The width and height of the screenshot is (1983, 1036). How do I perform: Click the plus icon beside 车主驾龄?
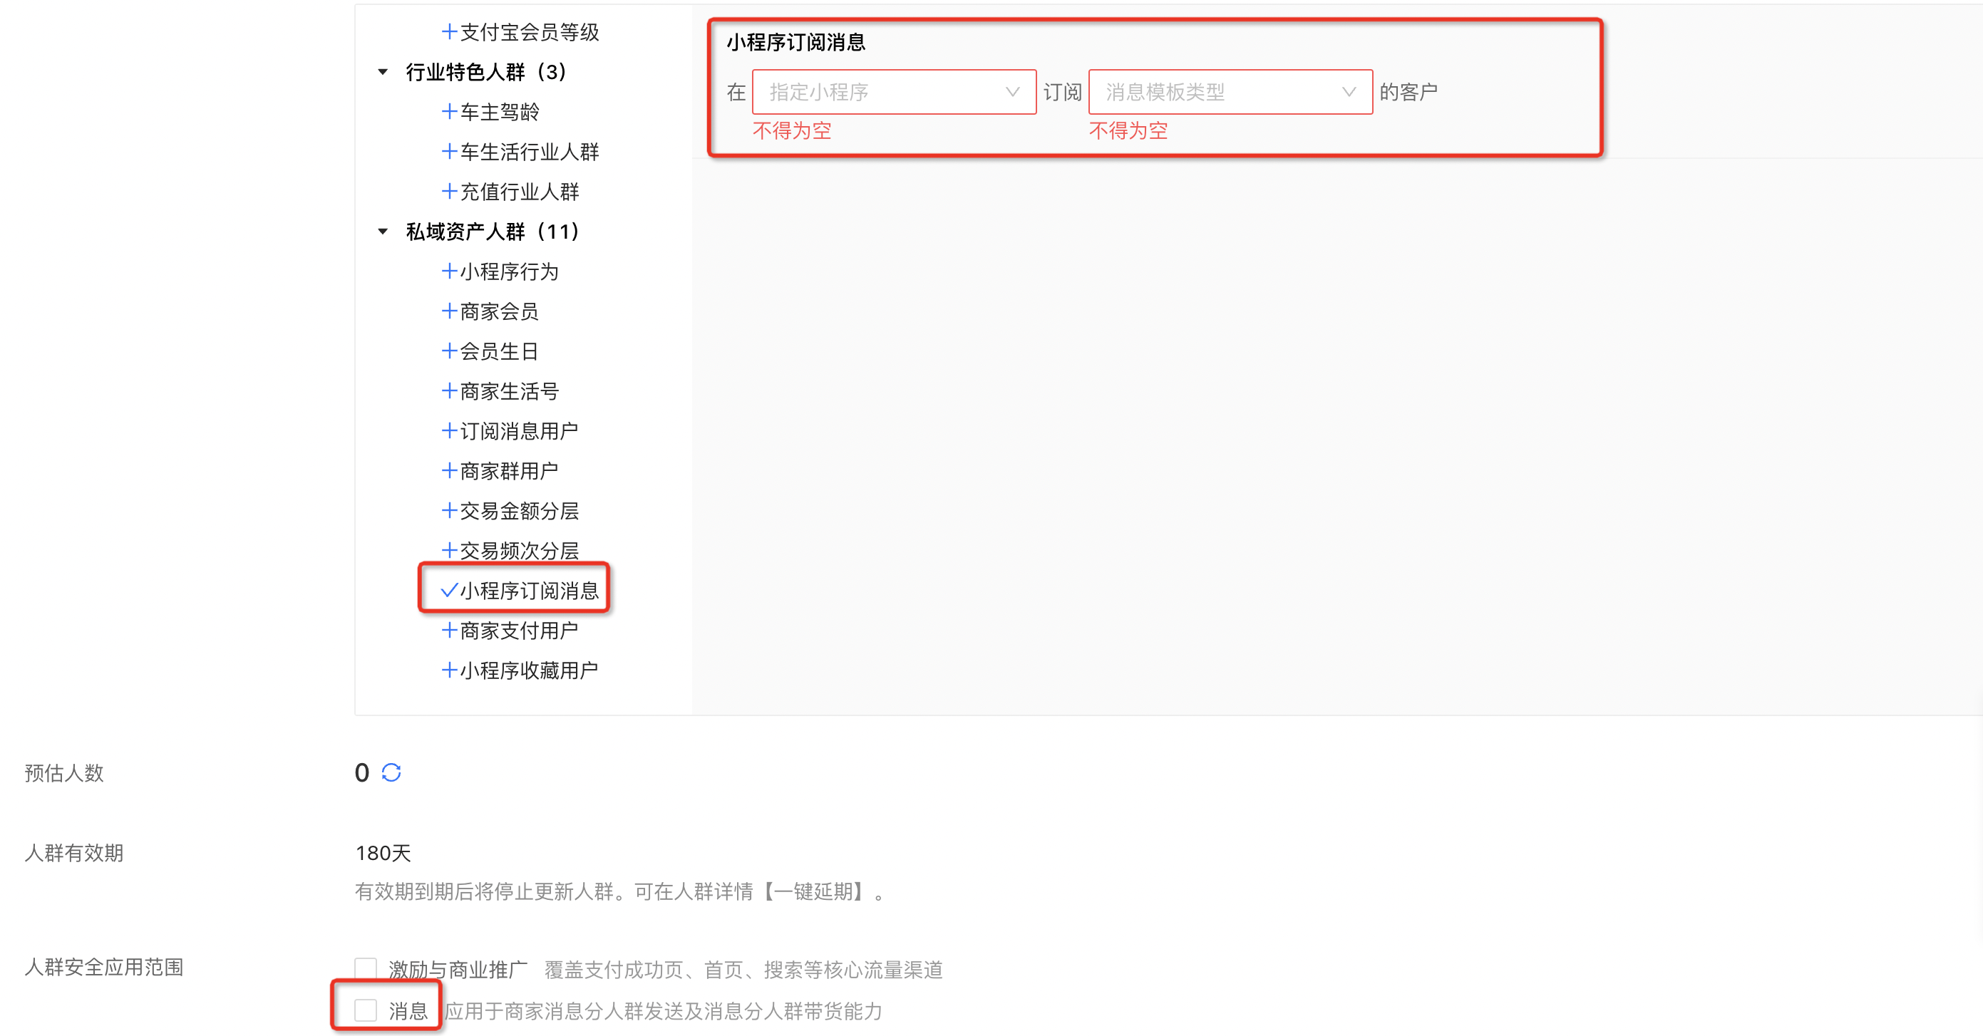point(450,112)
